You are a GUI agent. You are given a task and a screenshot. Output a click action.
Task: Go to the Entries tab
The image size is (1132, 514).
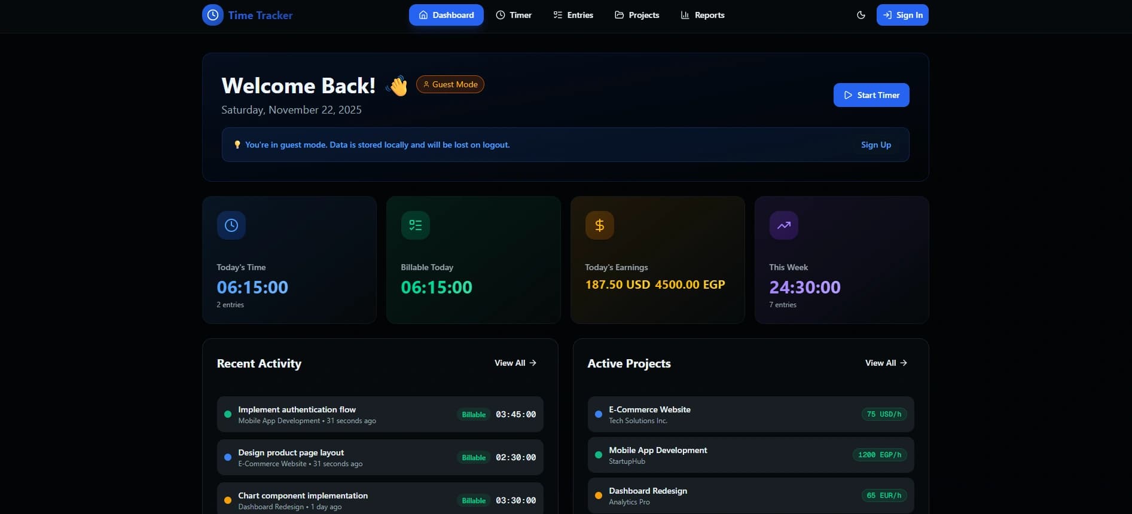coord(573,15)
